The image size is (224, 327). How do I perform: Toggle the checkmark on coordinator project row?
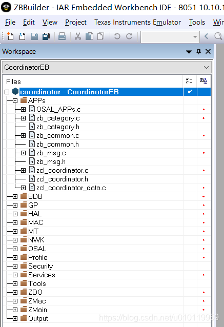(190, 92)
